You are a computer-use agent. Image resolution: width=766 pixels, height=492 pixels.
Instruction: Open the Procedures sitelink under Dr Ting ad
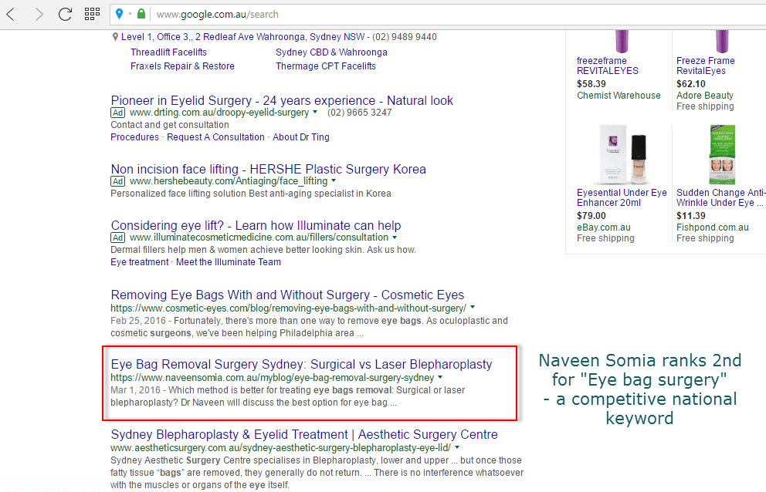pyautogui.click(x=135, y=137)
